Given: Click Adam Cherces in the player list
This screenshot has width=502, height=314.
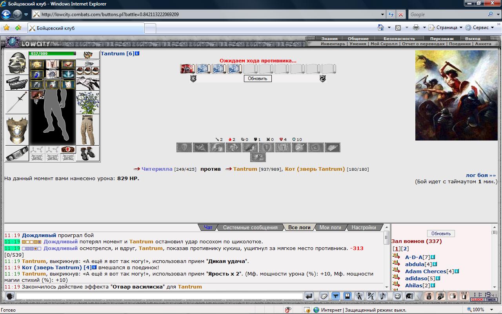Looking at the screenshot, I should click(426, 271).
